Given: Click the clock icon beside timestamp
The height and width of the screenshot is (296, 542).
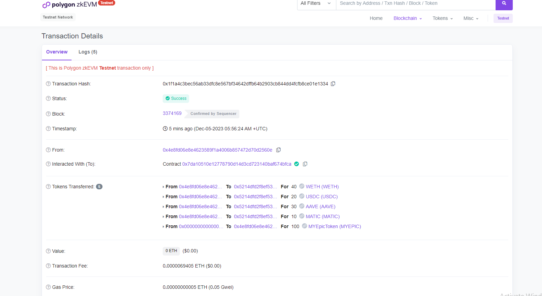Looking at the screenshot, I should 165,129.
